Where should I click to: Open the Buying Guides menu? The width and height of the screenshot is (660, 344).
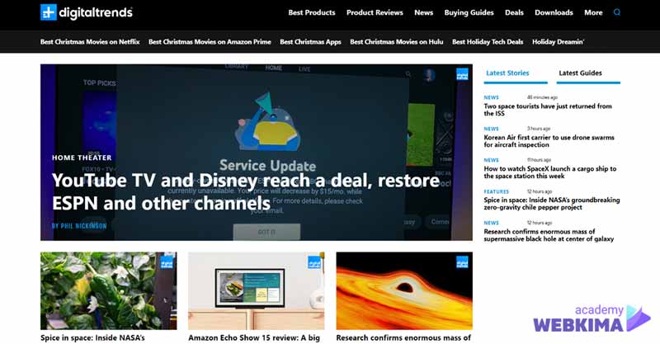click(x=469, y=12)
